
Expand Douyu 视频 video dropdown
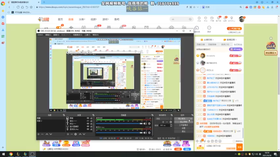pos(93,19)
